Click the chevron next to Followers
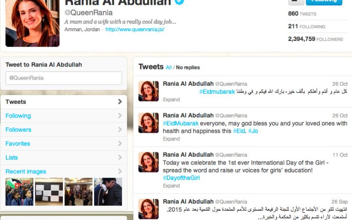The width and height of the screenshot is (352, 220). [120, 130]
